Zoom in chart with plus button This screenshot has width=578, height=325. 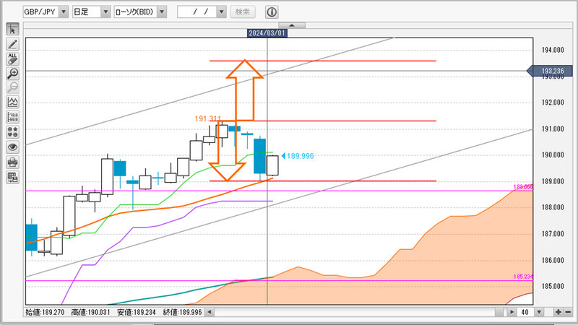558,312
